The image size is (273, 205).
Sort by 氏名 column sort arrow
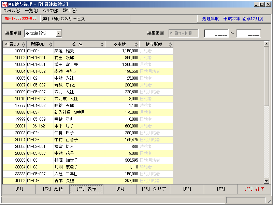coord(102,45)
